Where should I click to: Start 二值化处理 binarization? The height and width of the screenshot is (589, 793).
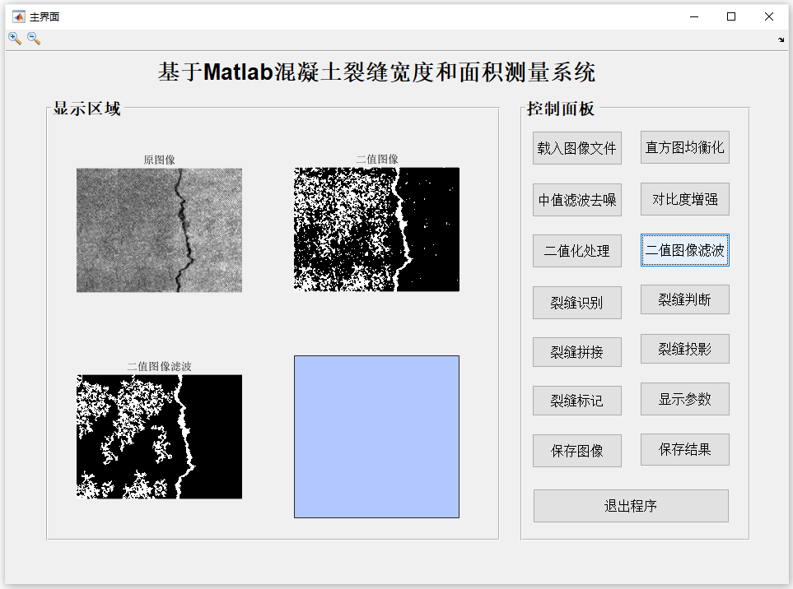click(x=577, y=251)
